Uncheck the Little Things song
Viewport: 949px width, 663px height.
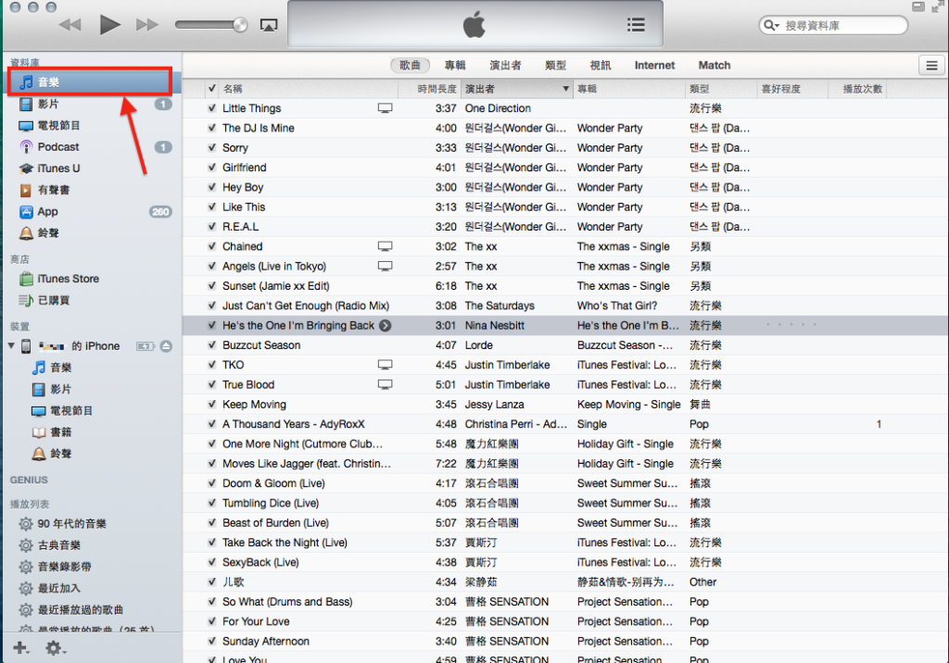[x=212, y=108]
